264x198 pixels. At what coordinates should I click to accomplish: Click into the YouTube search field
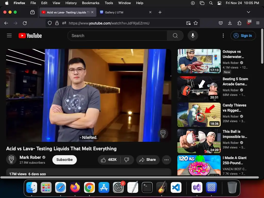coord(117,36)
